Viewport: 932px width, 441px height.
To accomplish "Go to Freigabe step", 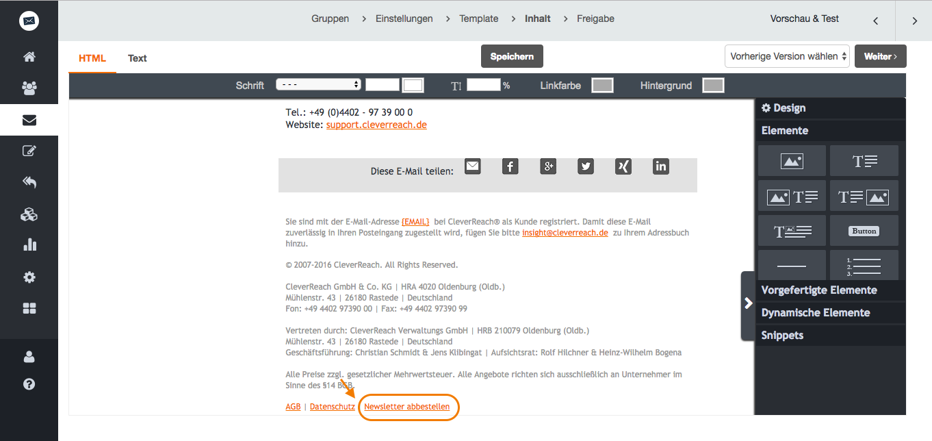I will point(595,18).
